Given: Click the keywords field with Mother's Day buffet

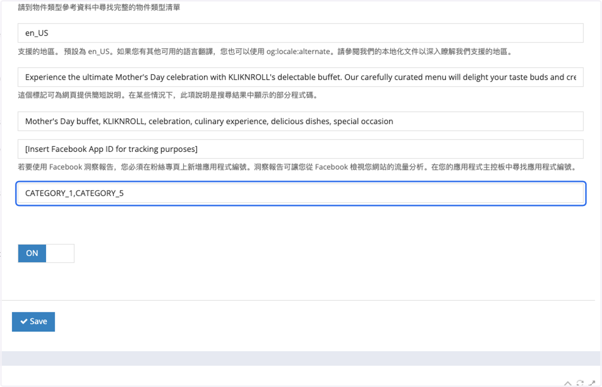Looking at the screenshot, I should pyautogui.click(x=300, y=121).
